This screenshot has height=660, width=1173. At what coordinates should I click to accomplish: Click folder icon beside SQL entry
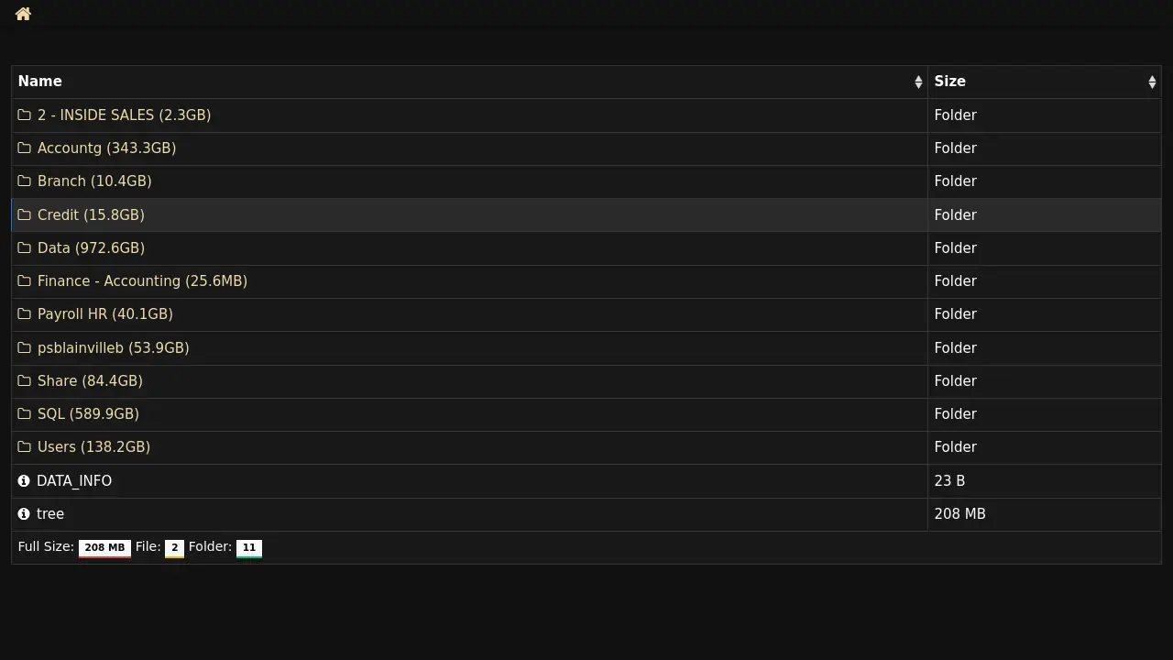point(25,414)
